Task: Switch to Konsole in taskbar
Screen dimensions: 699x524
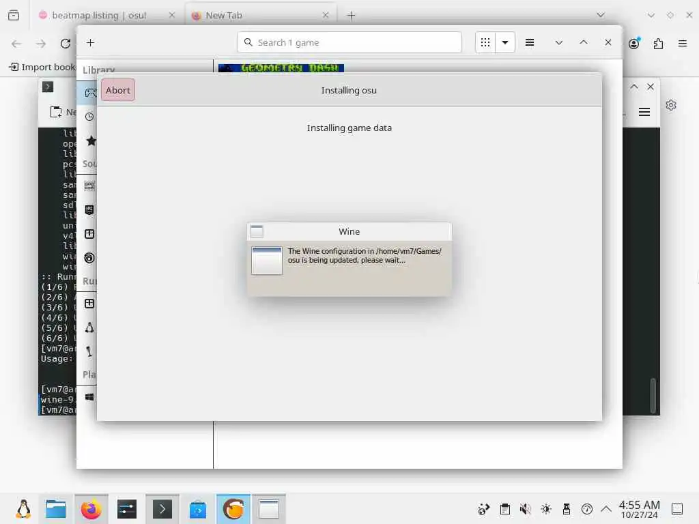Action: (x=162, y=509)
